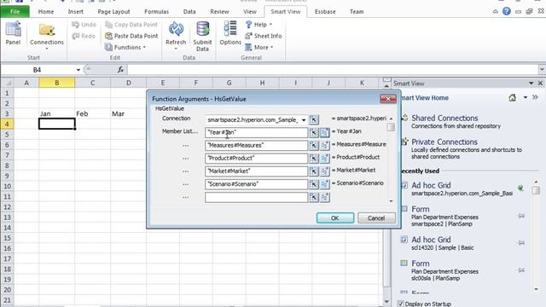
Task: Click the Undo button in ribbon
Action: click(84, 25)
